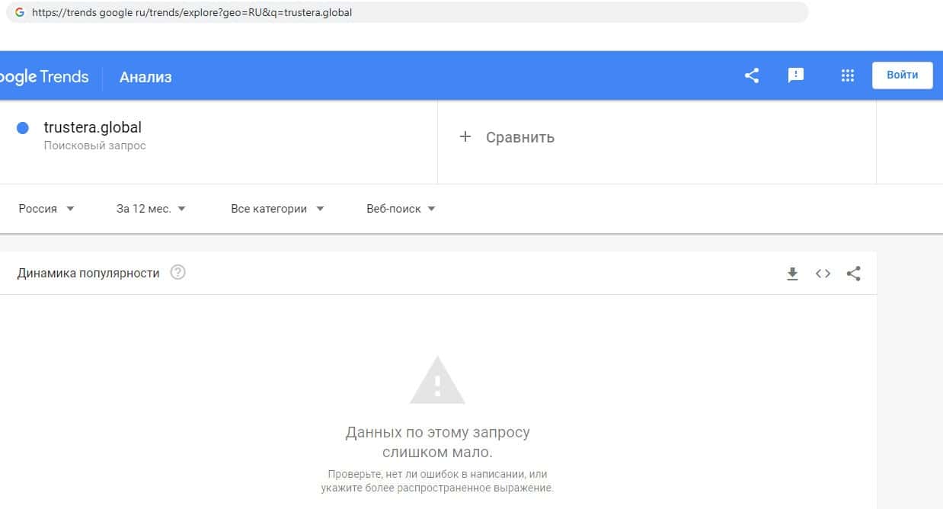Open the Google apps grid icon
This screenshot has width=943, height=509.
click(847, 75)
